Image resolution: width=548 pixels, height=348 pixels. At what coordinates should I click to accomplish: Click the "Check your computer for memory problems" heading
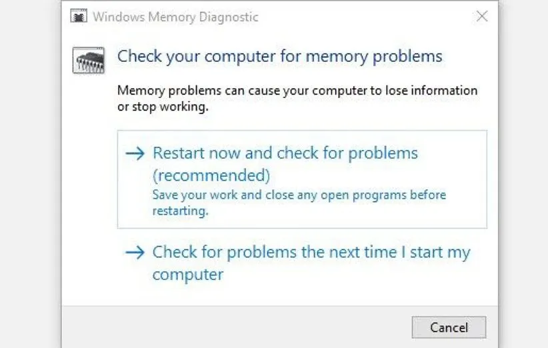point(279,56)
